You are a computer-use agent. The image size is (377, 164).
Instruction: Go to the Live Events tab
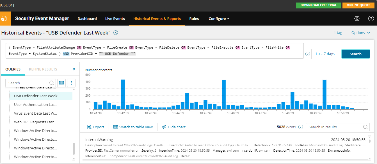(115, 19)
